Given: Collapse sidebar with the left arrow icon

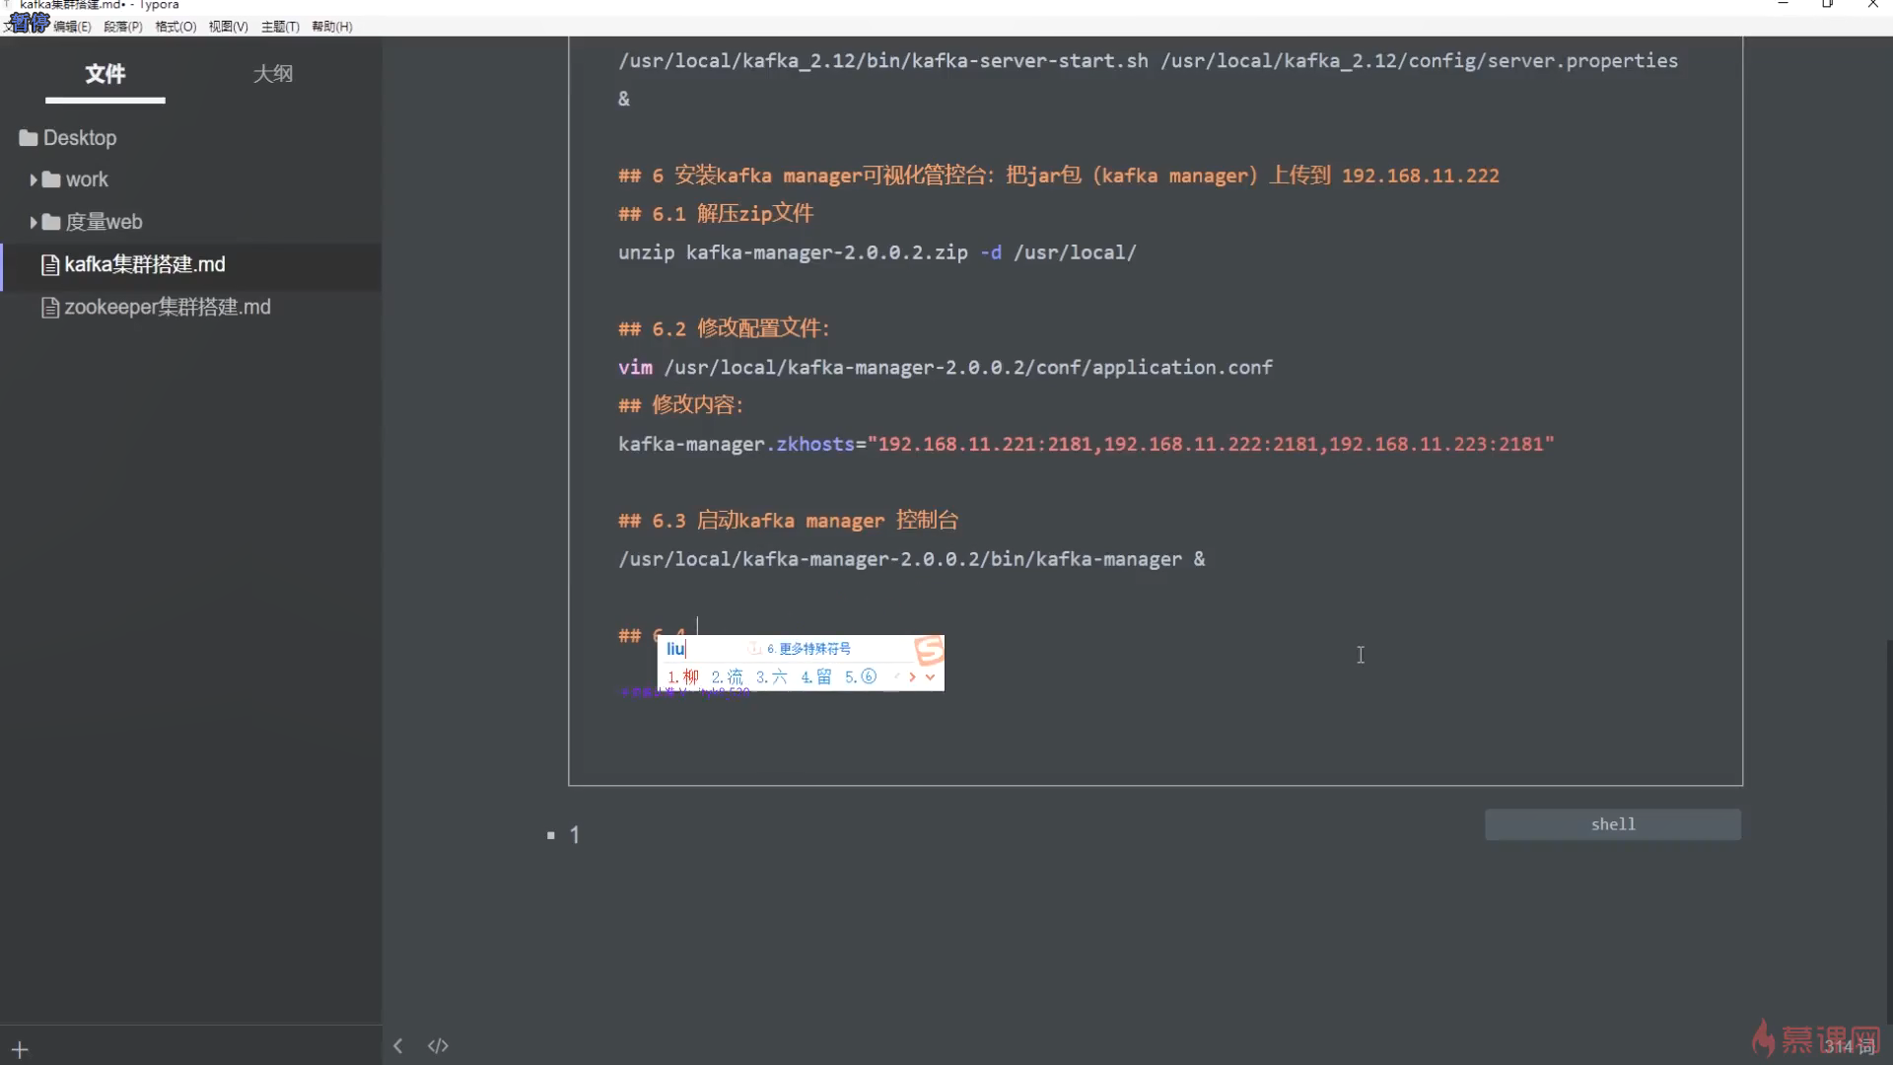Looking at the screenshot, I should coord(397,1045).
